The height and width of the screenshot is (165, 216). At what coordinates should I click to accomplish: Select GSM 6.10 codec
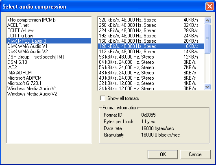[x=49, y=62]
